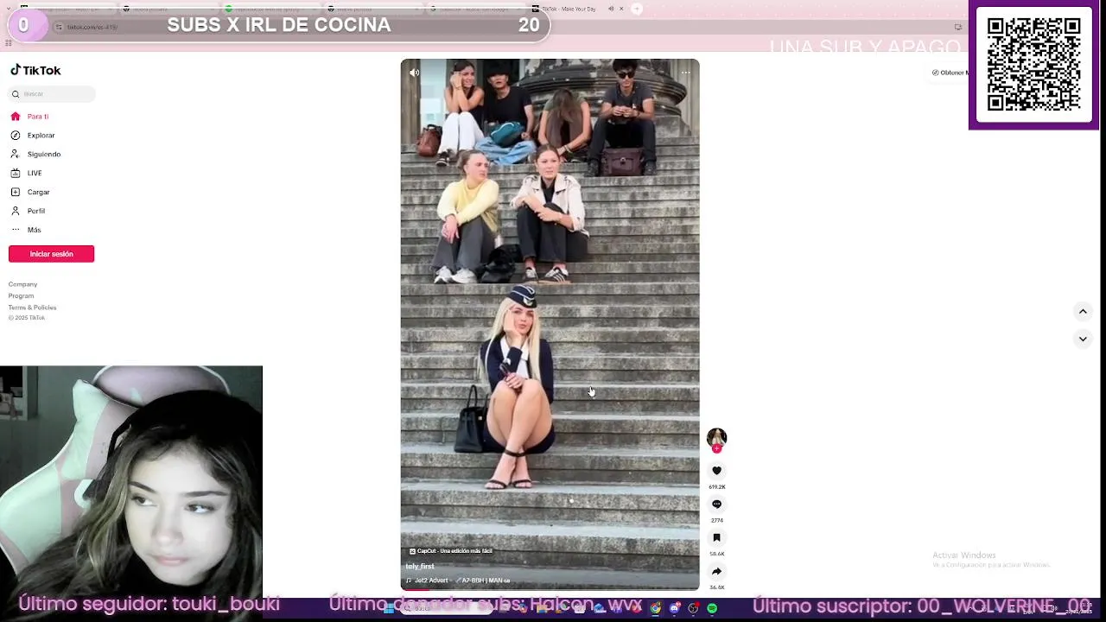This screenshot has width=1106, height=622.
Task: Click the 36.4K shares count
Action: [716, 587]
